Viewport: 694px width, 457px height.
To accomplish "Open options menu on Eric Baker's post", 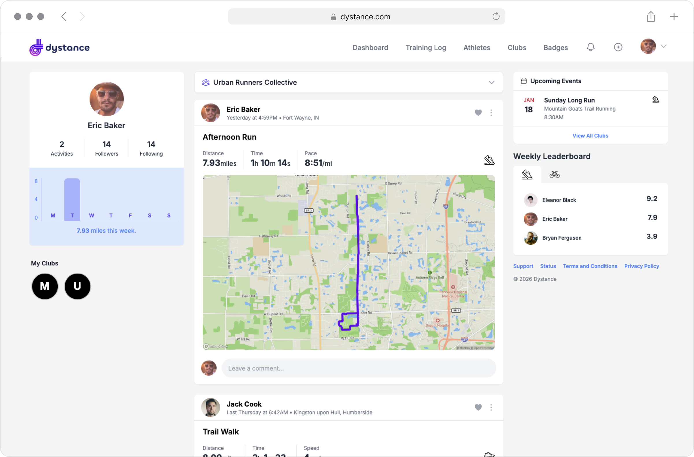I will pos(491,113).
